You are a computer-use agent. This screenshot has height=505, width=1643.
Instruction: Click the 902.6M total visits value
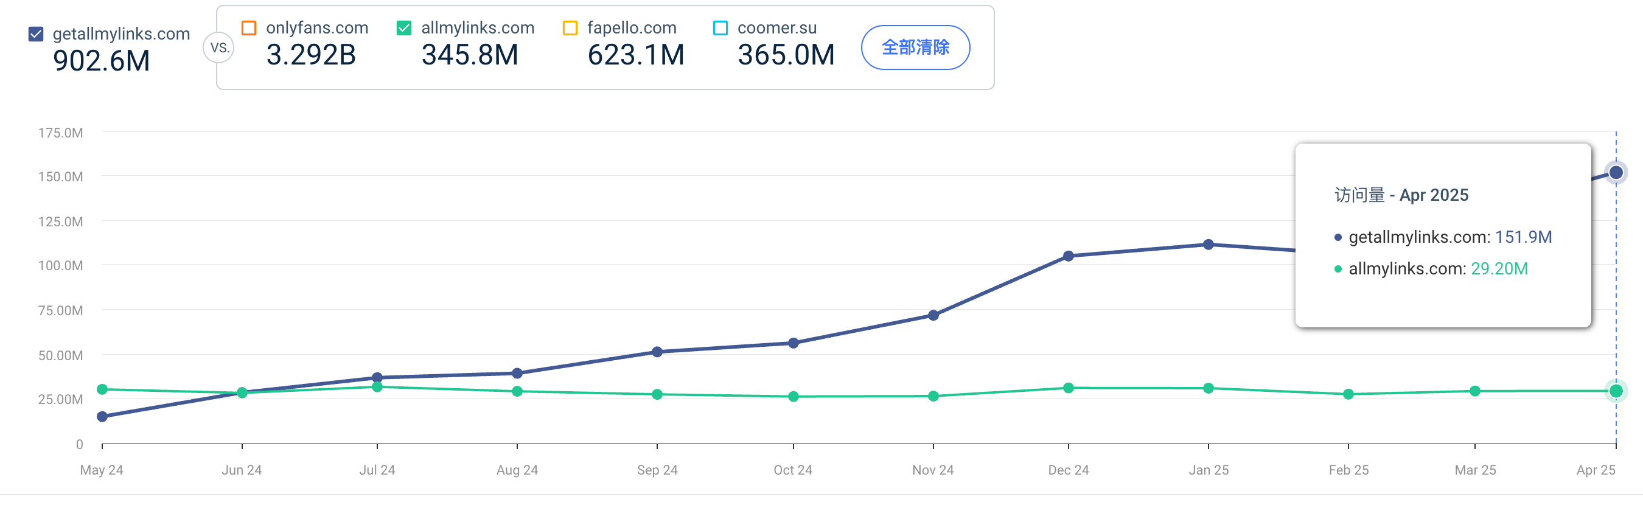click(102, 61)
